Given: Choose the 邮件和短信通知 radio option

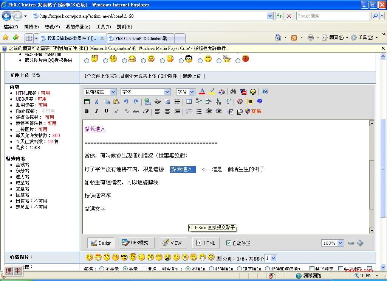Looking at the screenshot, I should pyautogui.click(x=267, y=269).
